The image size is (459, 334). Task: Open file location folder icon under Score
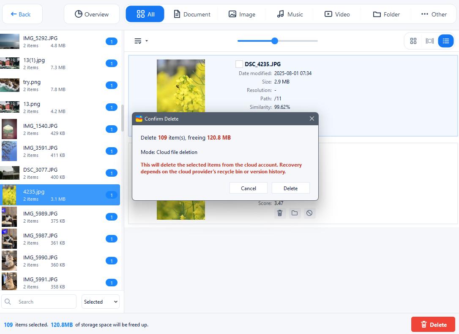295,213
